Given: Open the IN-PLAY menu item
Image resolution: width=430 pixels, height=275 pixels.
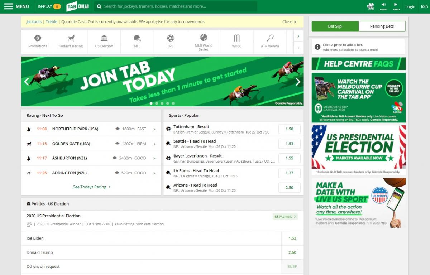Looking at the screenshot, I should pyautogui.click(x=49, y=6).
